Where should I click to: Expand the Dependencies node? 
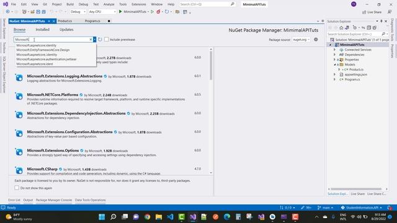(x=334, y=55)
